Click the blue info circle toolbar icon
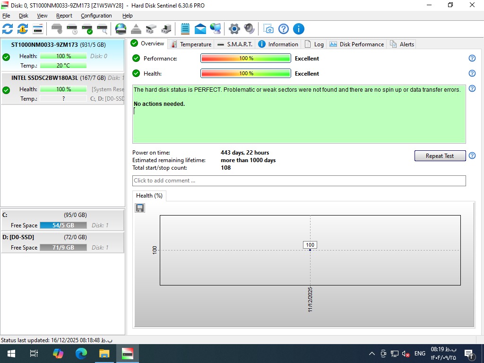The width and height of the screenshot is (484, 363). tap(298, 29)
